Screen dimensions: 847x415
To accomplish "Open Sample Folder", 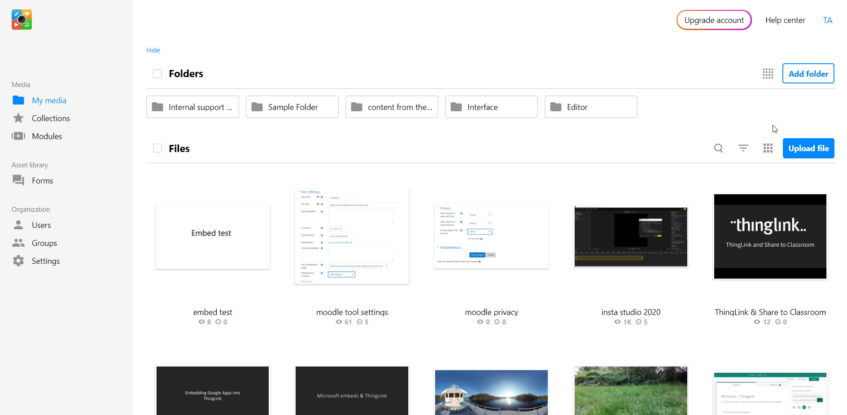I will tap(292, 107).
